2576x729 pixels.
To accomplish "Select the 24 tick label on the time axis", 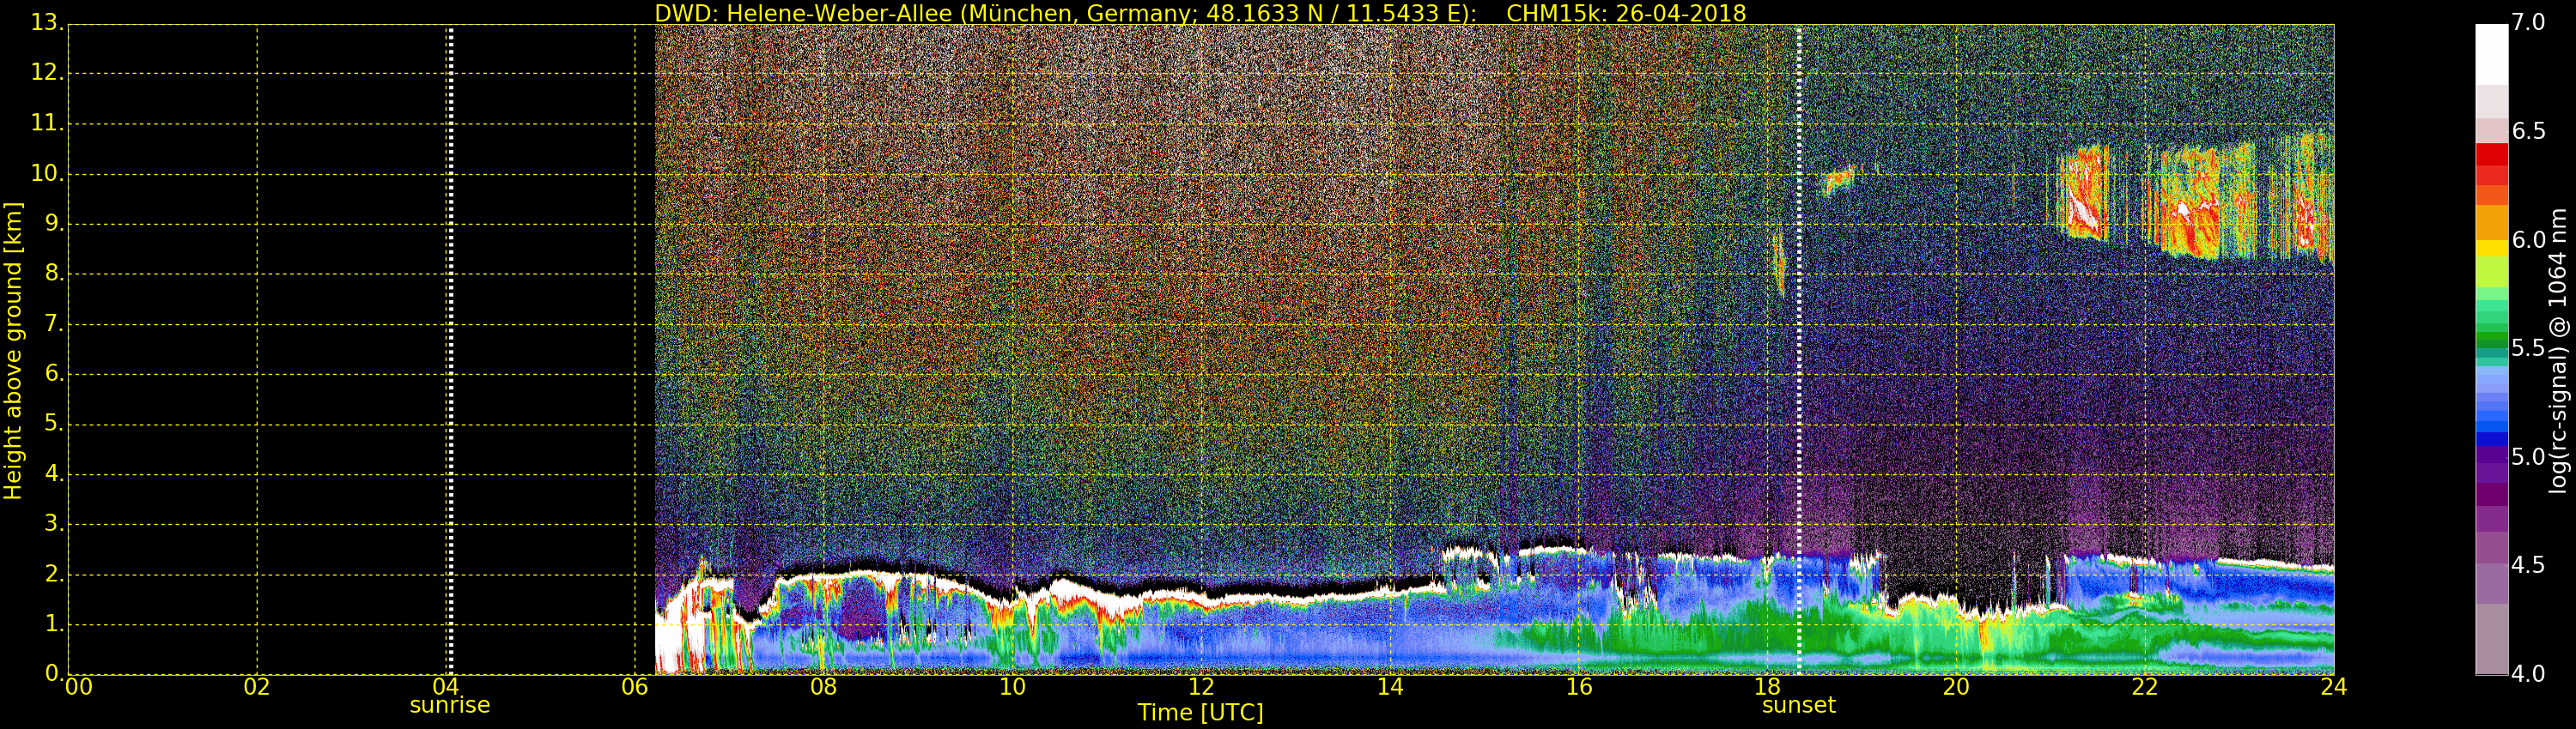I will [2333, 687].
